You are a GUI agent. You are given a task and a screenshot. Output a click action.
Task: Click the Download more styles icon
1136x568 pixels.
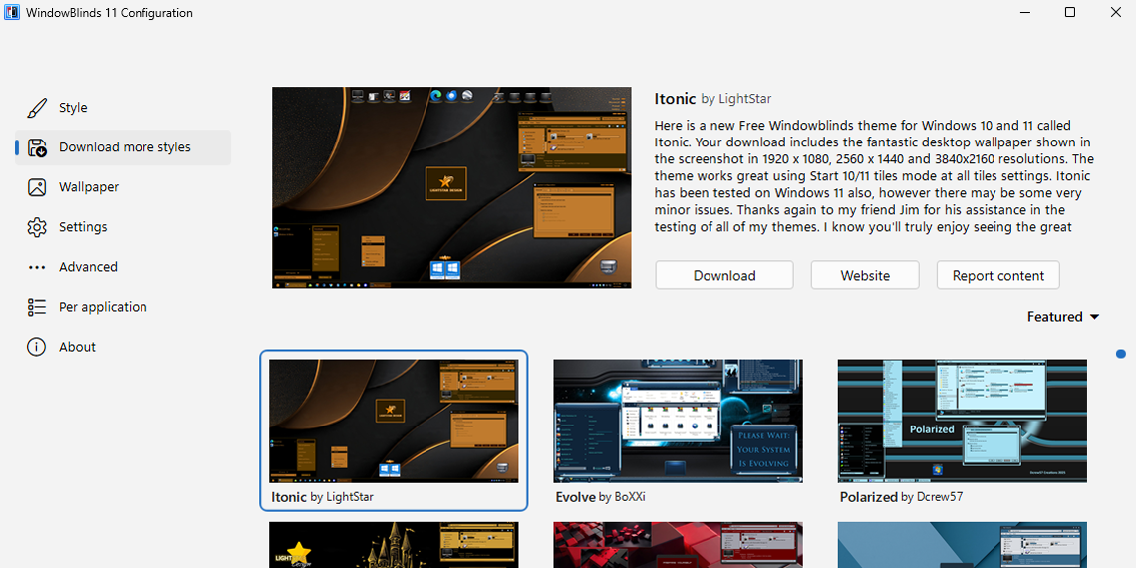37,147
